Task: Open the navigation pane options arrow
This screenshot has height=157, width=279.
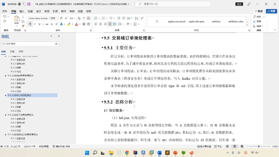Action: click(x=51, y=36)
